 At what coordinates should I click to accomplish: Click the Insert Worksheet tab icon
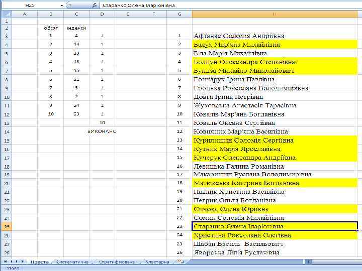pos(180,261)
